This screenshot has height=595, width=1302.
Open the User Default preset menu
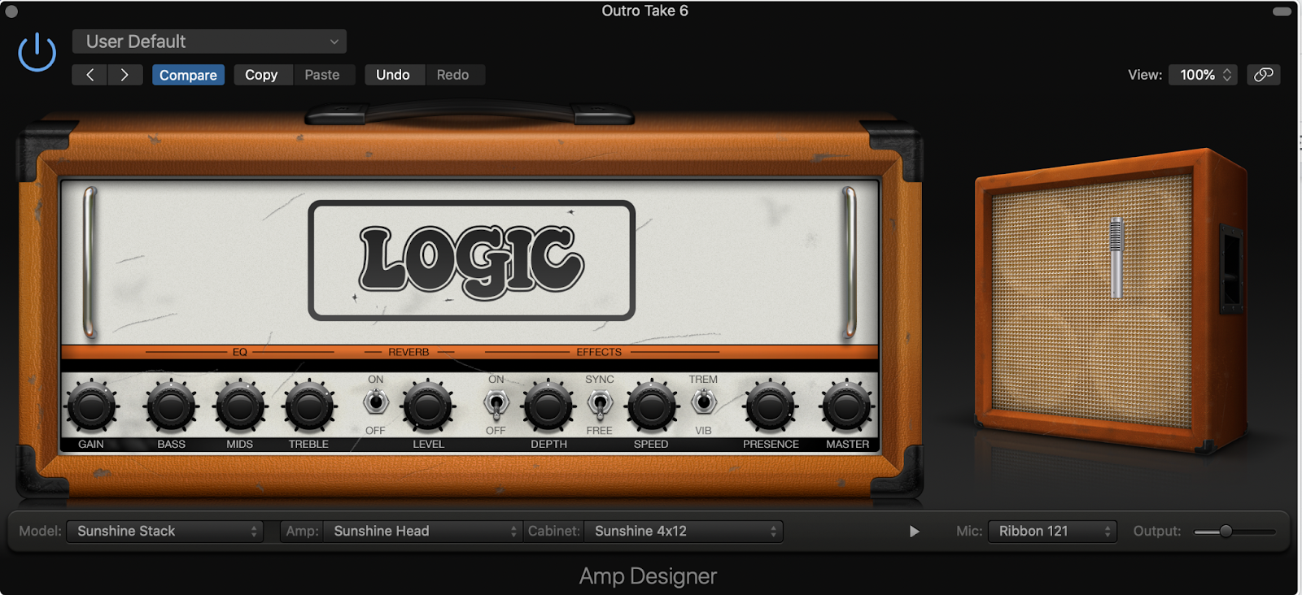tap(209, 41)
